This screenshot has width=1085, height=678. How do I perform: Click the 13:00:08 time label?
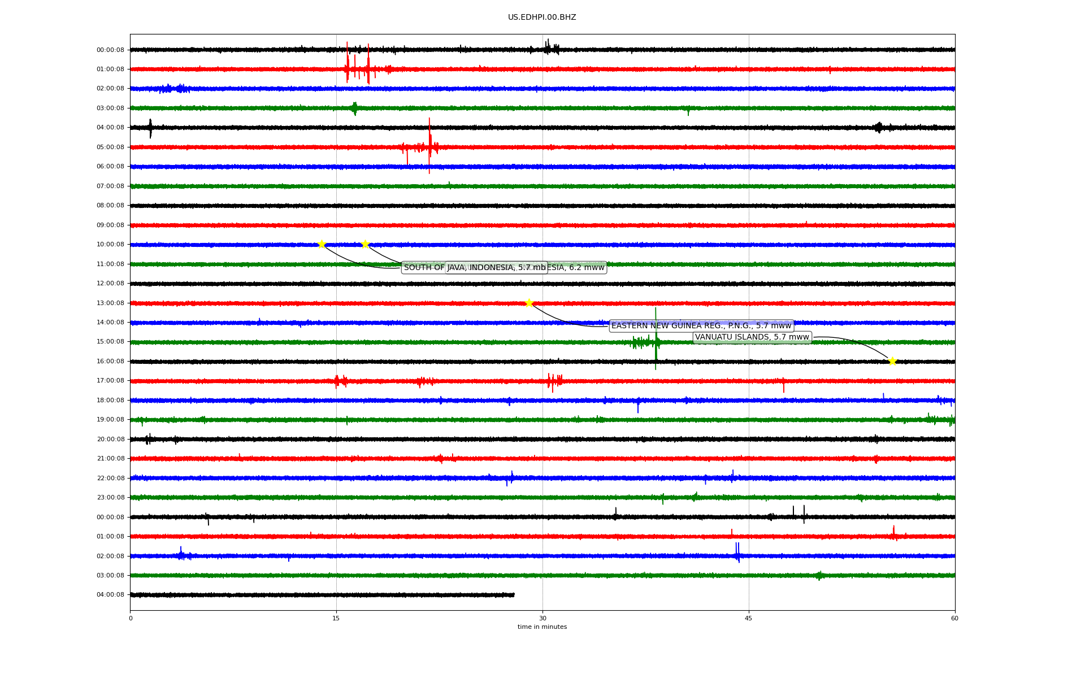tap(110, 303)
